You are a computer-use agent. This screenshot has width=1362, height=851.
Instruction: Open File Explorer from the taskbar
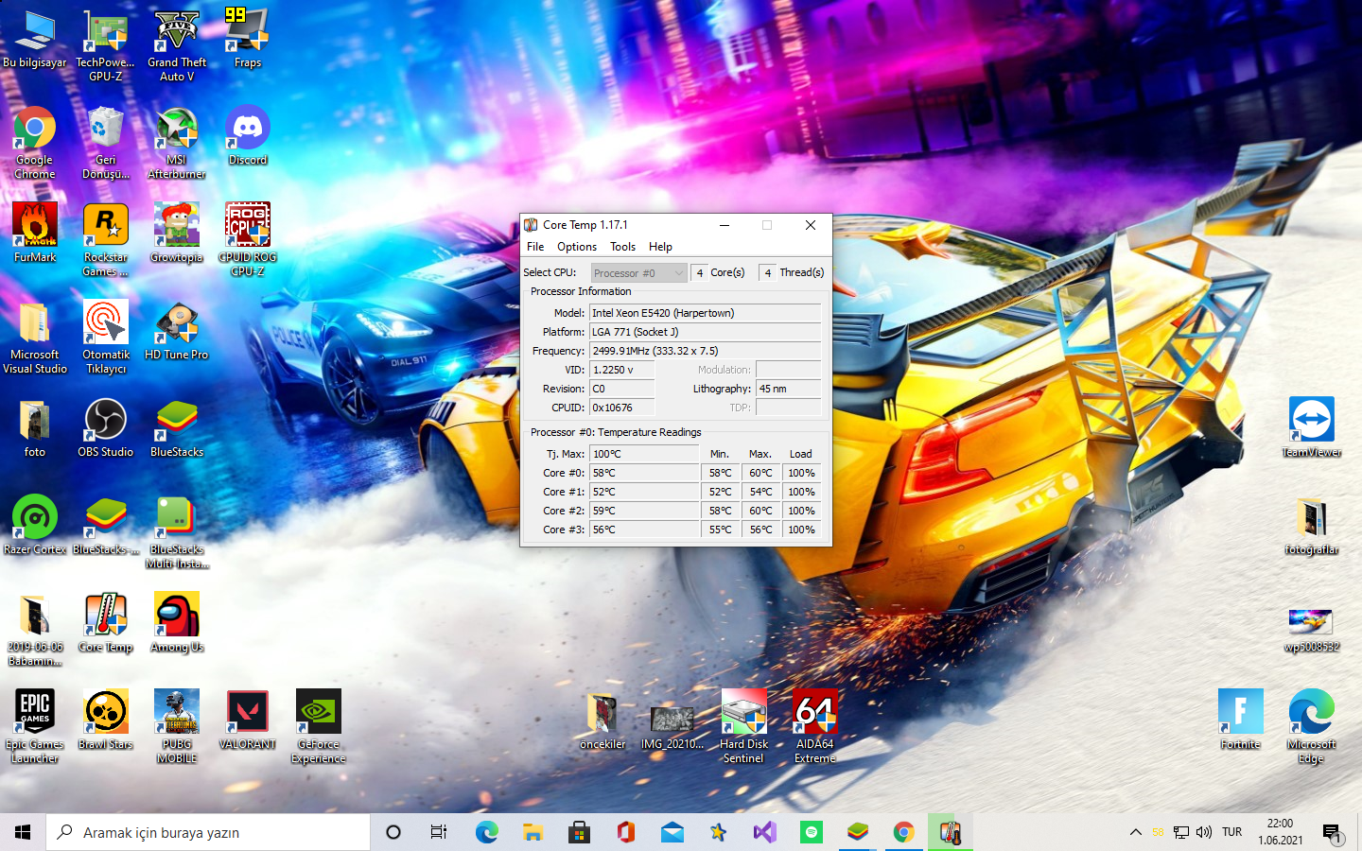click(533, 832)
